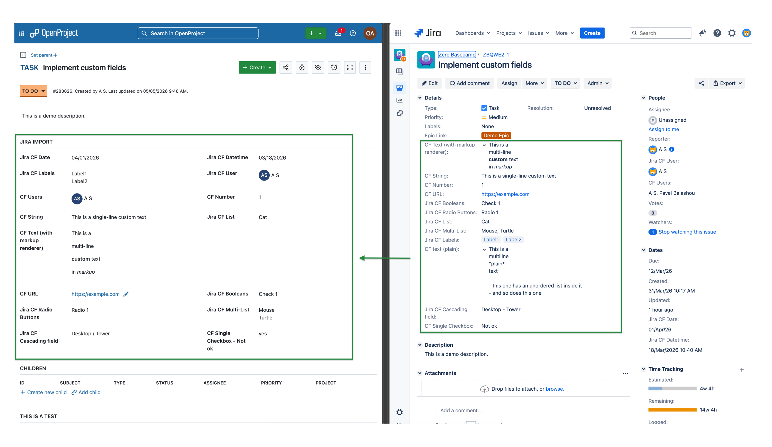This screenshot has height=447, width=772.
Task: Click the Jira sidebar reports chart icon
Action: click(x=399, y=100)
